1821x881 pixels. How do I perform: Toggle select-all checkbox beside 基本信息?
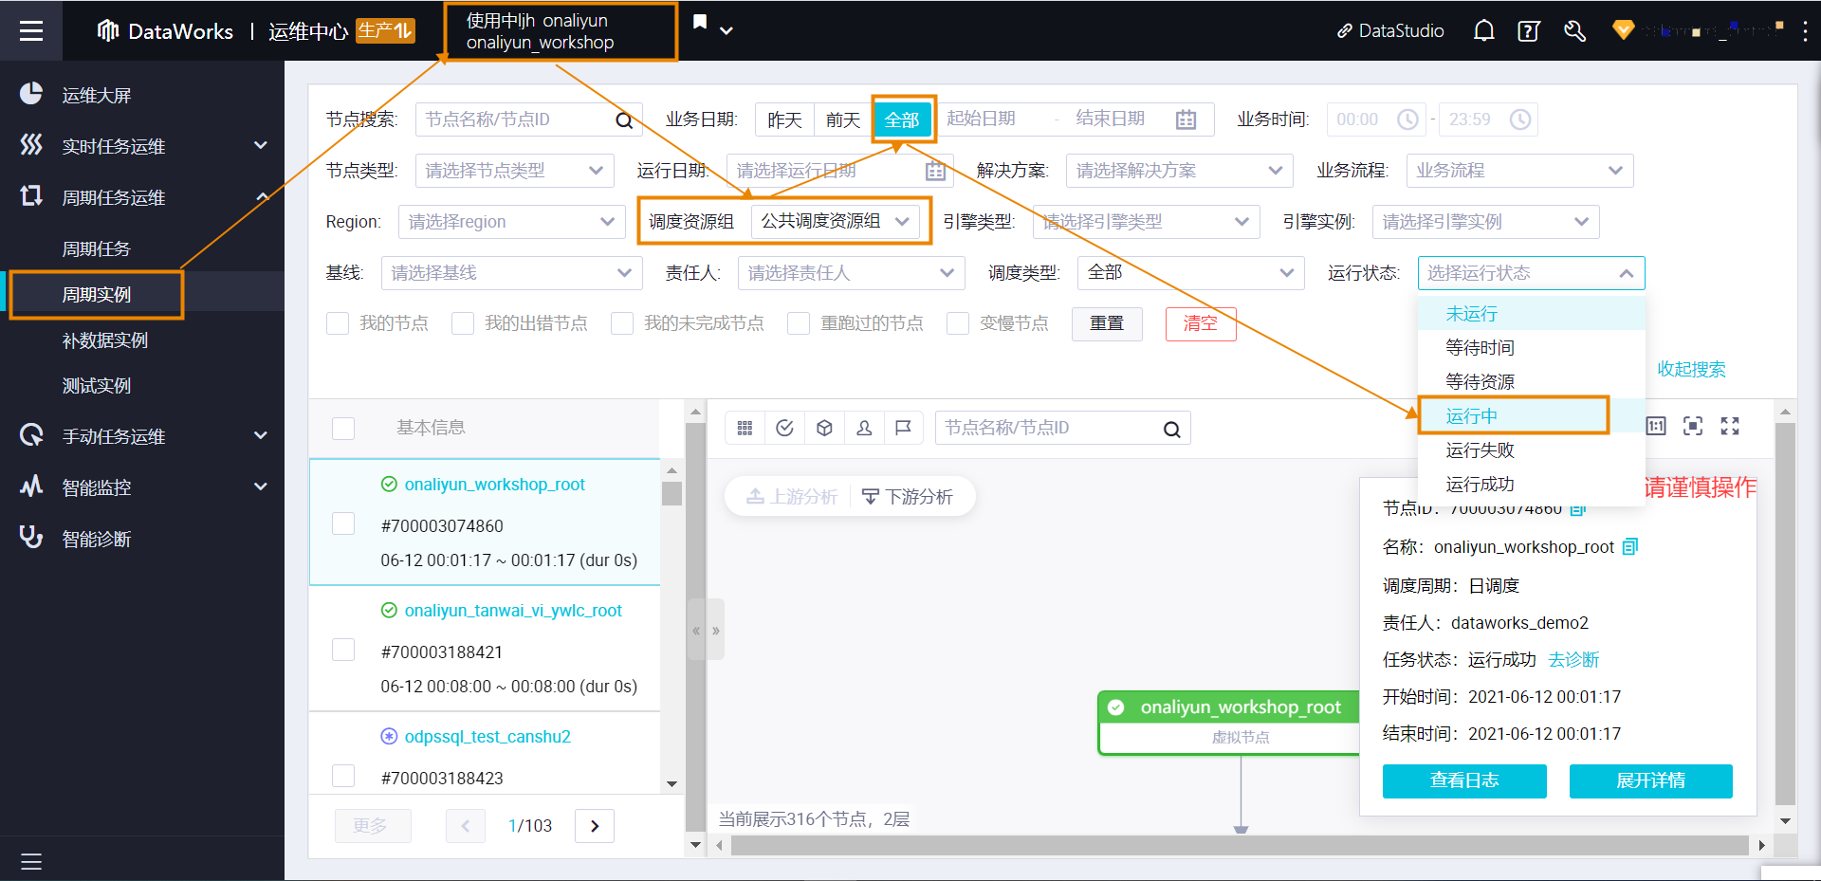coord(343,428)
